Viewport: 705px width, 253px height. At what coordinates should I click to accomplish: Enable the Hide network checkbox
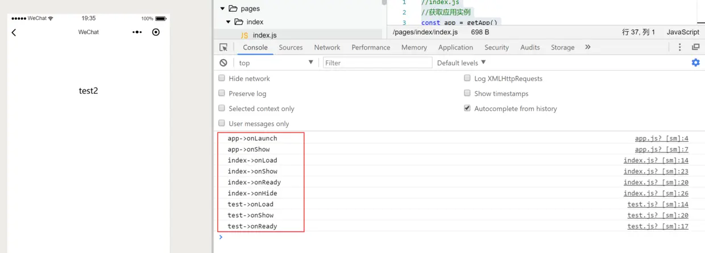pyautogui.click(x=222, y=78)
